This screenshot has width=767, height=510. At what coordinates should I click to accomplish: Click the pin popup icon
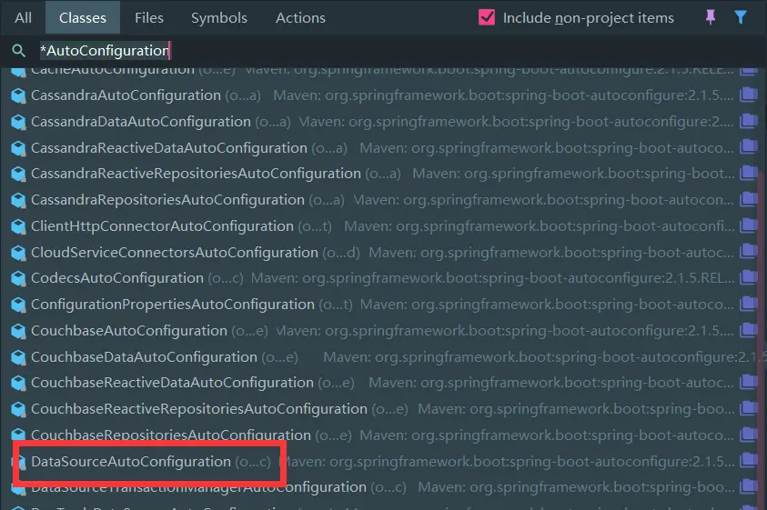click(x=711, y=17)
